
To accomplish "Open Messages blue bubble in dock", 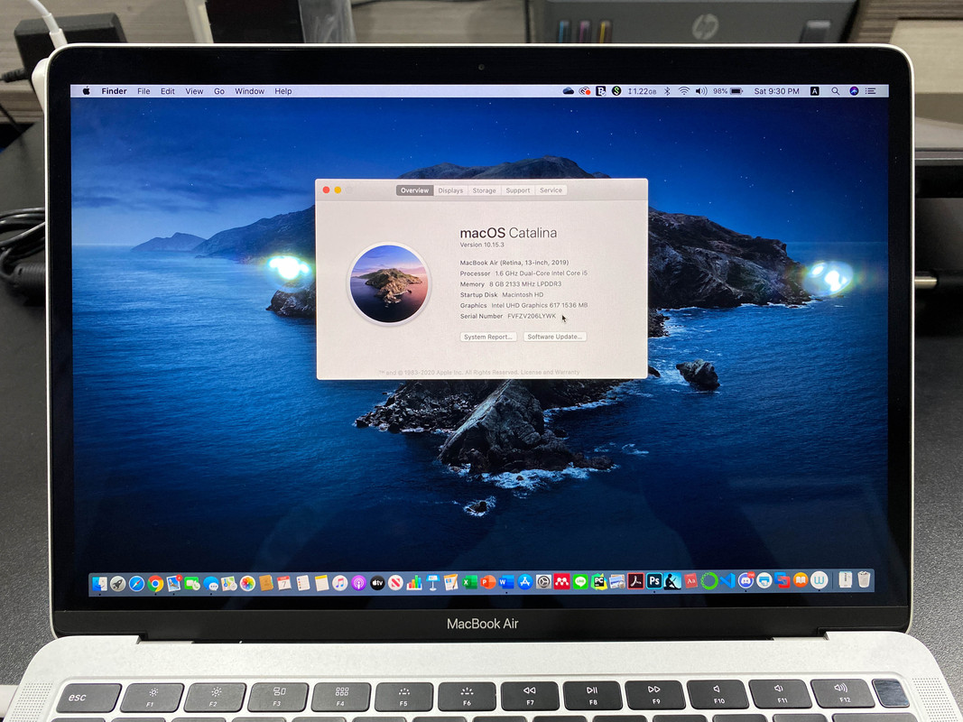I will point(210,583).
